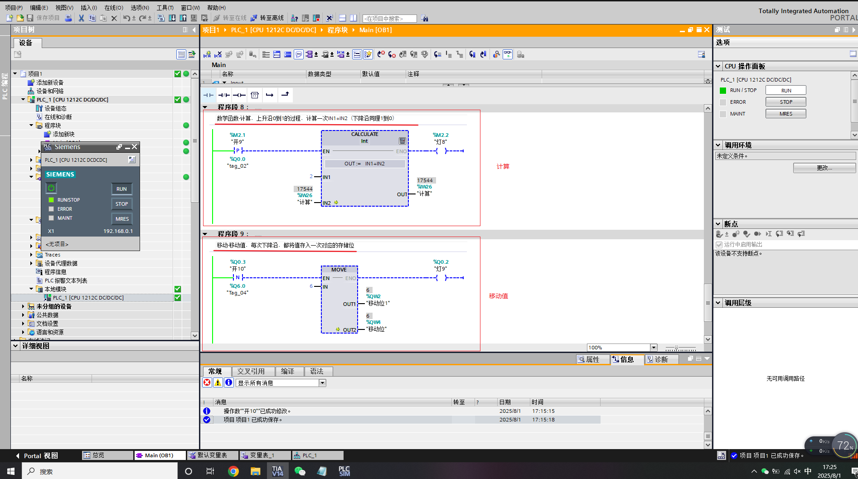858x479 pixels.
Task: Click the download to device icon
Action: (172, 18)
